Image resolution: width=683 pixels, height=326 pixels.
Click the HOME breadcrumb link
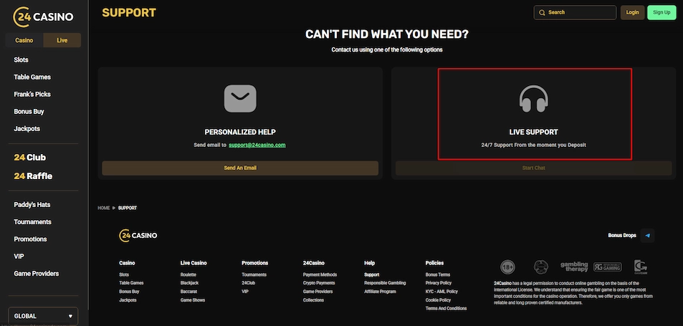click(x=104, y=208)
